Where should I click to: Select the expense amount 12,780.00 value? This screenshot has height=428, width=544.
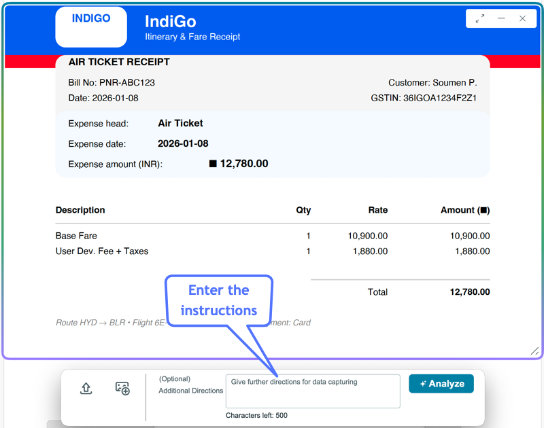tap(244, 164)
